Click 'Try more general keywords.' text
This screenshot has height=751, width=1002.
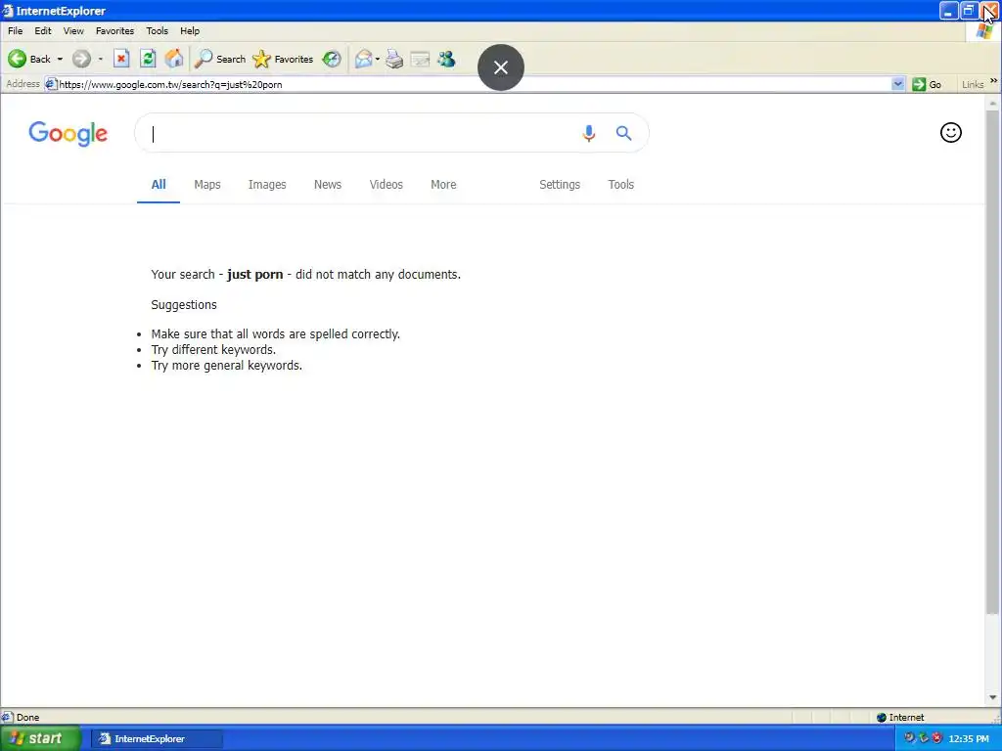(227, 366)
